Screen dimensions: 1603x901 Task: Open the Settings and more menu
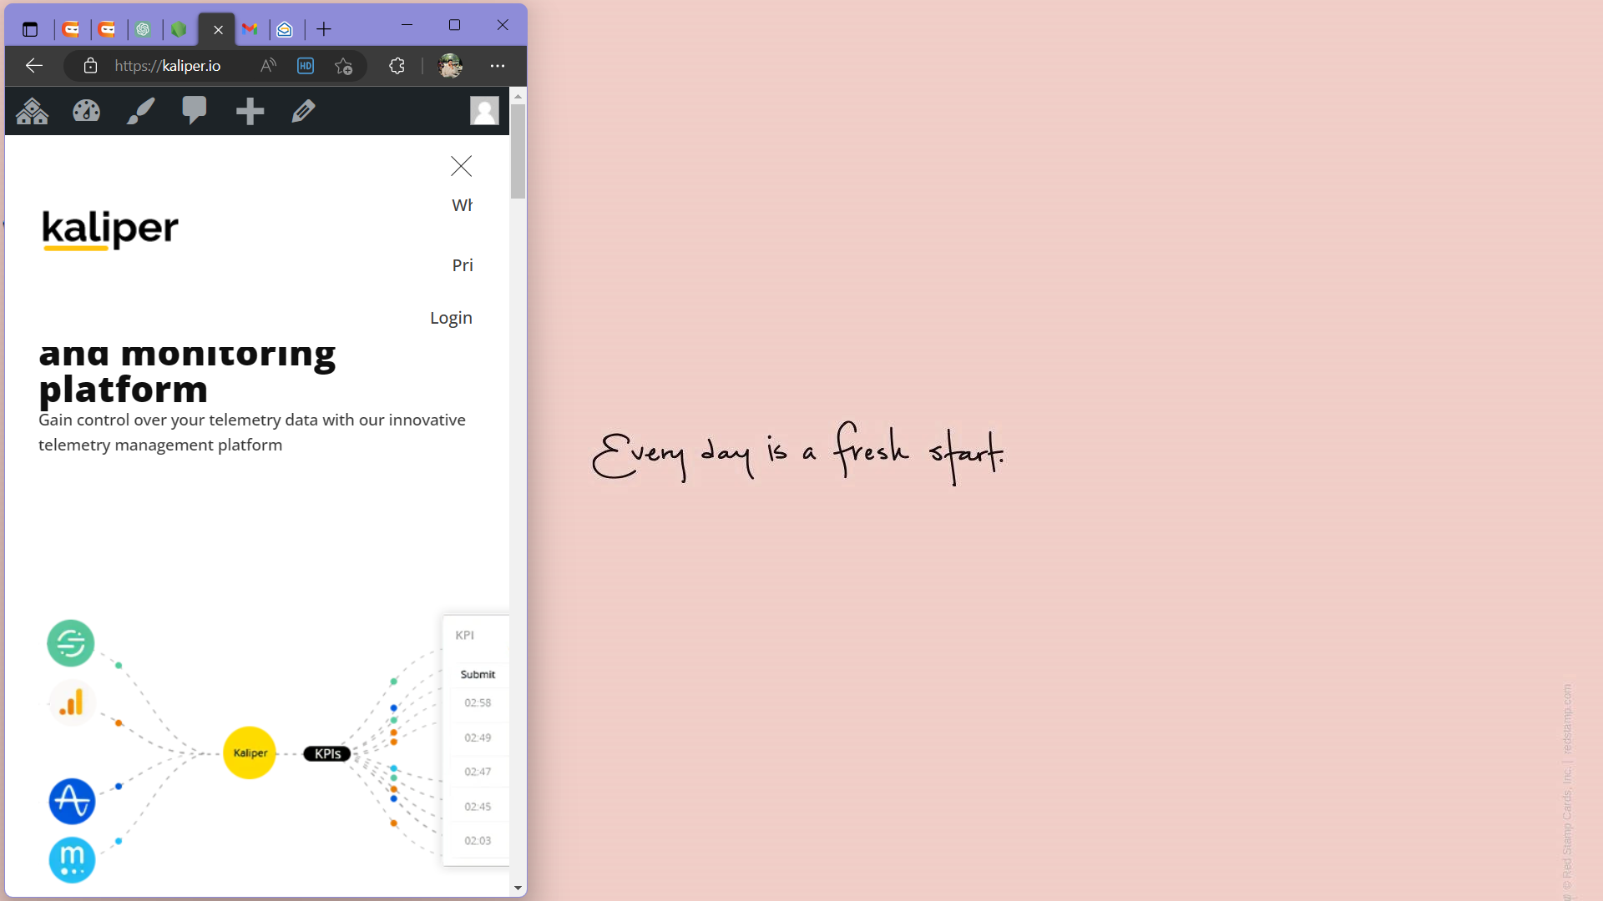pos(498,66)
